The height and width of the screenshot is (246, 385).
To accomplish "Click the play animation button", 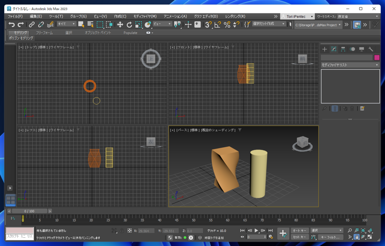I will tap(257, 231).
